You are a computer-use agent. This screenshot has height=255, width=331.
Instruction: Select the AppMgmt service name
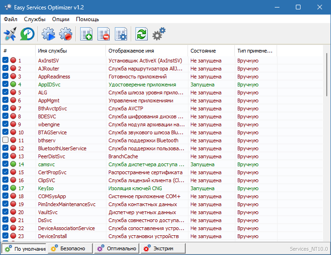pyautogui.click(x=49, y=100)
